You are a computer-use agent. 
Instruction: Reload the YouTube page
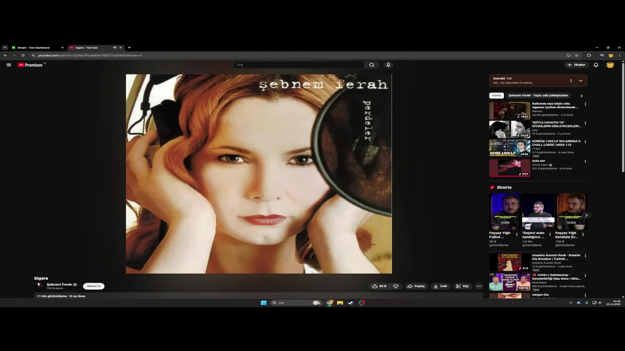pyautogui.click(x=22, y=55)
